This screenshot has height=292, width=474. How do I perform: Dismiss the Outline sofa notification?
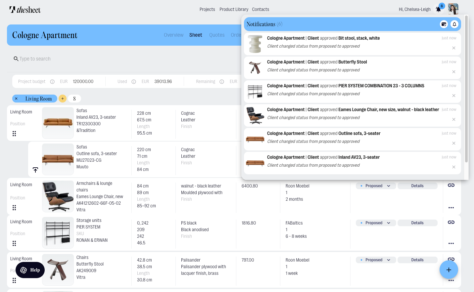454,143
